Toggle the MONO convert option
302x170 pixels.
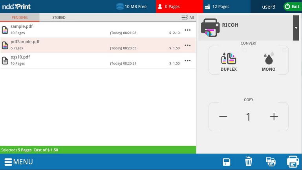click(269, 61)
